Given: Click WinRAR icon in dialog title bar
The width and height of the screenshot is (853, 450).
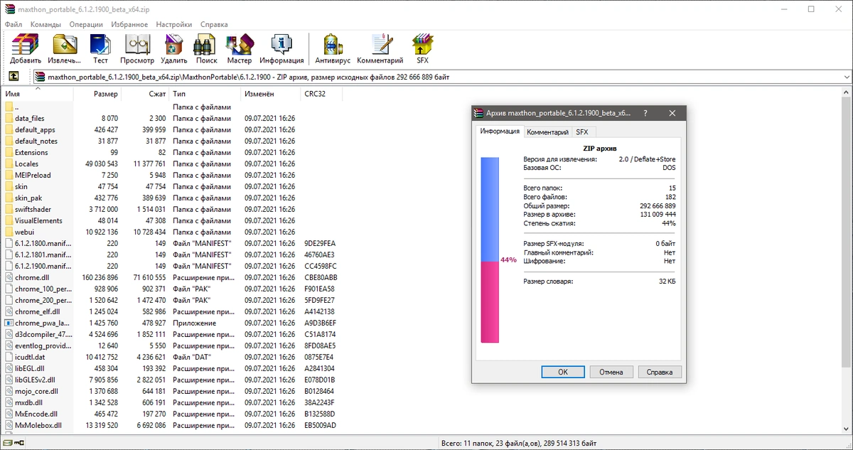Looking at the screenshot, I should coord(480,113).
